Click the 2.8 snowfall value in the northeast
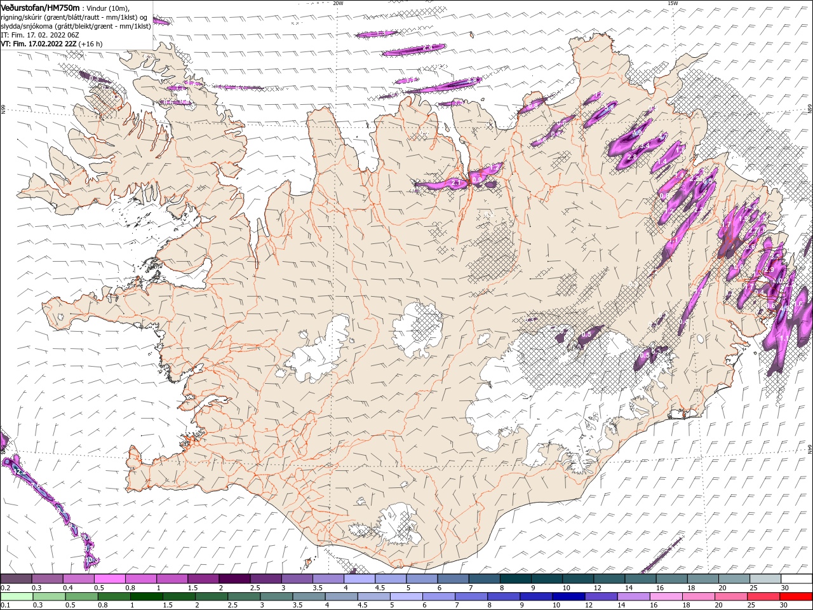Viewport: 813px width, 610px height. pyautogui.click(x=632, y=156)
